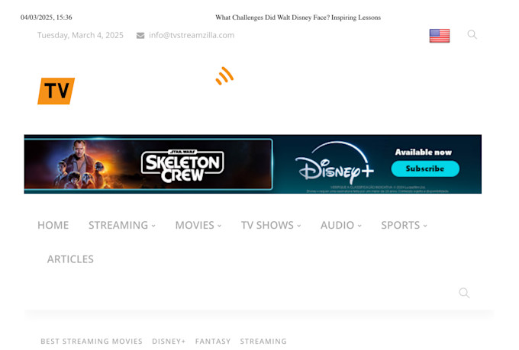Open BEST STREAMING MOVIES category link
This screenshot has height=350, width=519.
point(92,341)
